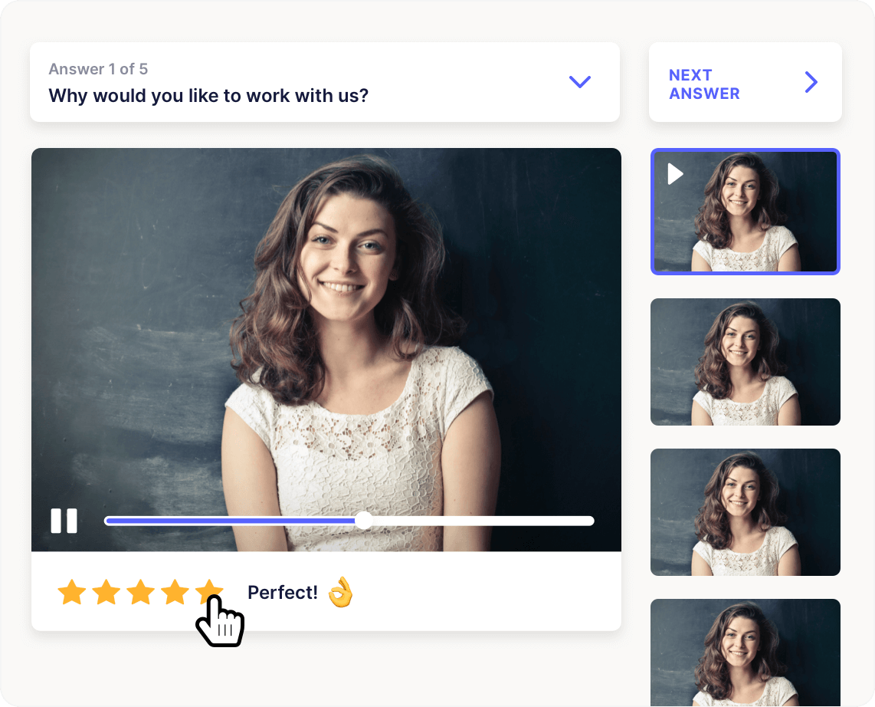Click the OK-hand emoji next to Perfect
Viewport: 875px width, 707px height.
coord(340,592)
